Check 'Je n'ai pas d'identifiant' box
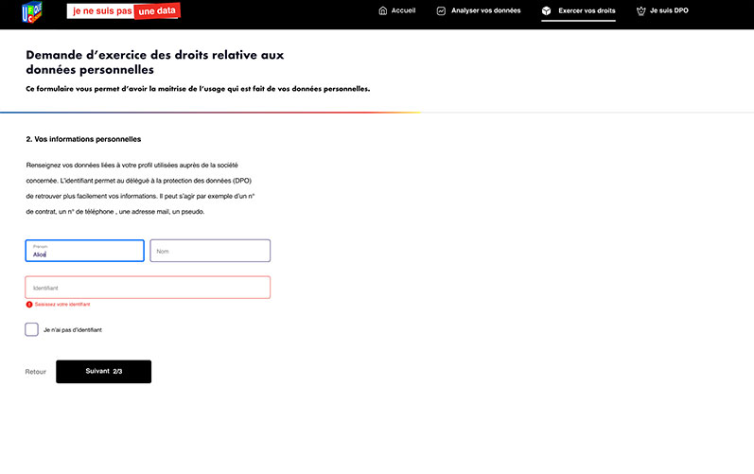 click(32, 329)
